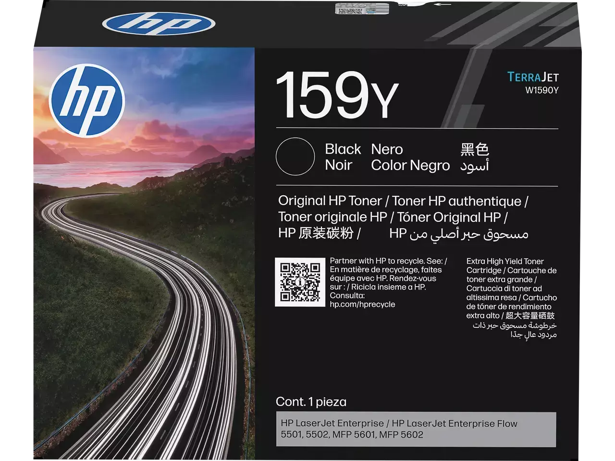Click the 'Ricicla insieme a HP' text
The height and width of the screenshot is (461, 615).
tap(388, 287)
